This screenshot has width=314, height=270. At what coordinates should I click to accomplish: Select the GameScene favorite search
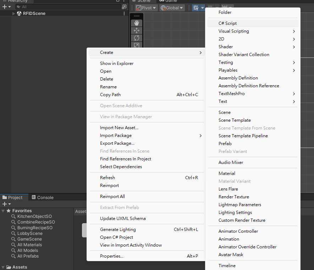click(29, 239)
